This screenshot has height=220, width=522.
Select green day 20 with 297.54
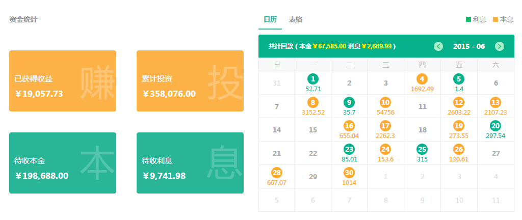coord(495,126)
